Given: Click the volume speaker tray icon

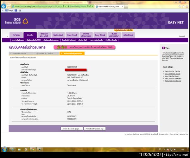Looking at the screenshot, I should [x=175, y=150].
